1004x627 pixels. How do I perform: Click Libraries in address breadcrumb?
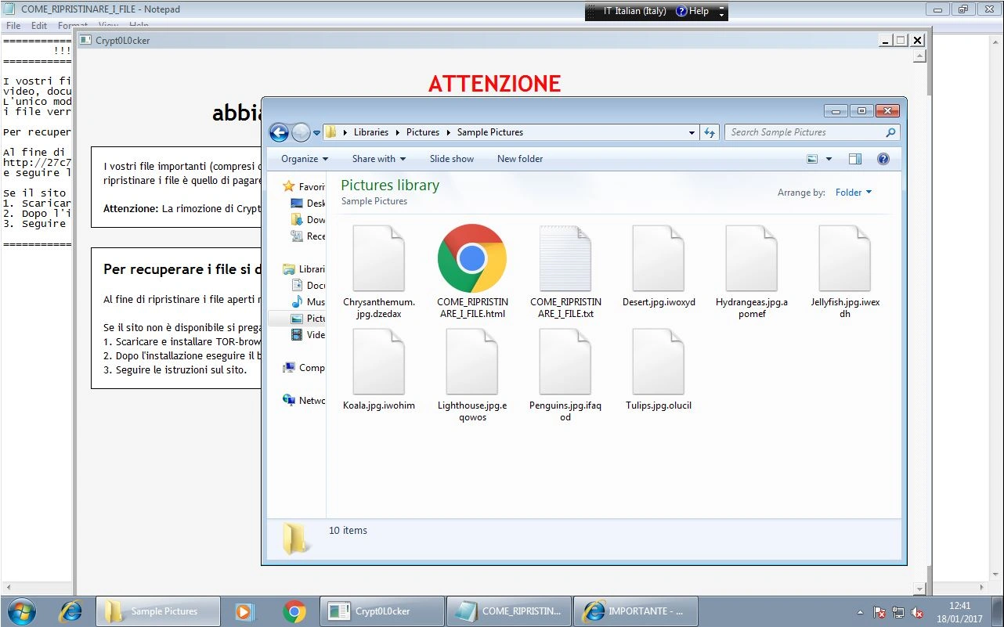point(371,132)
